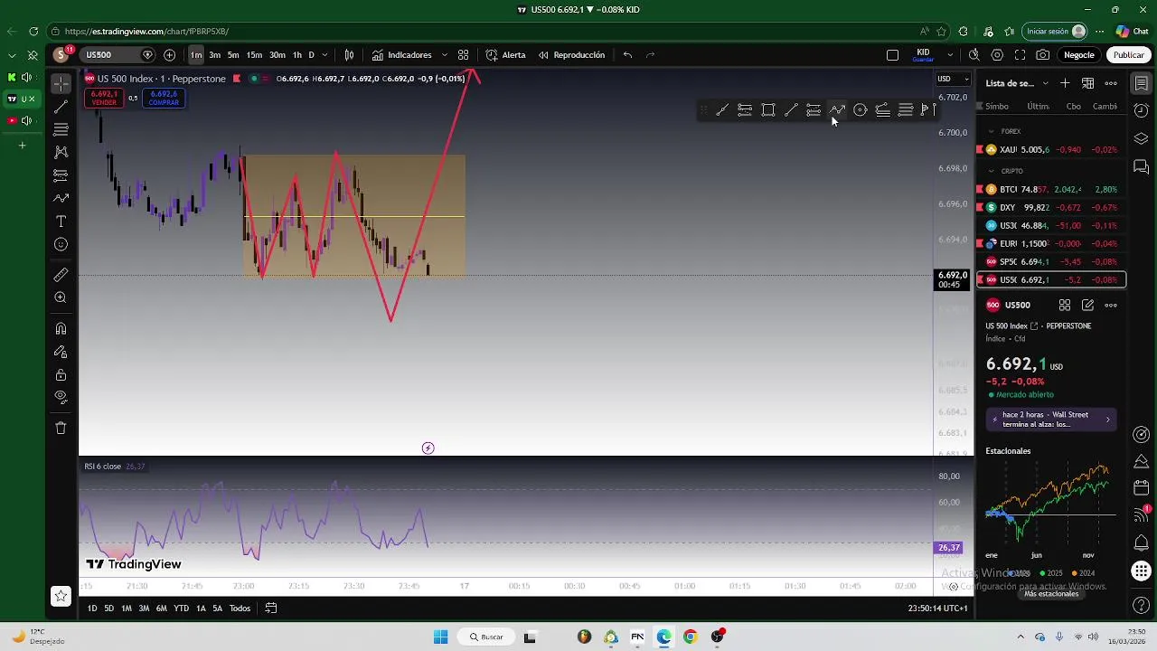Click the Negocie button

[x=1078, y=55]
